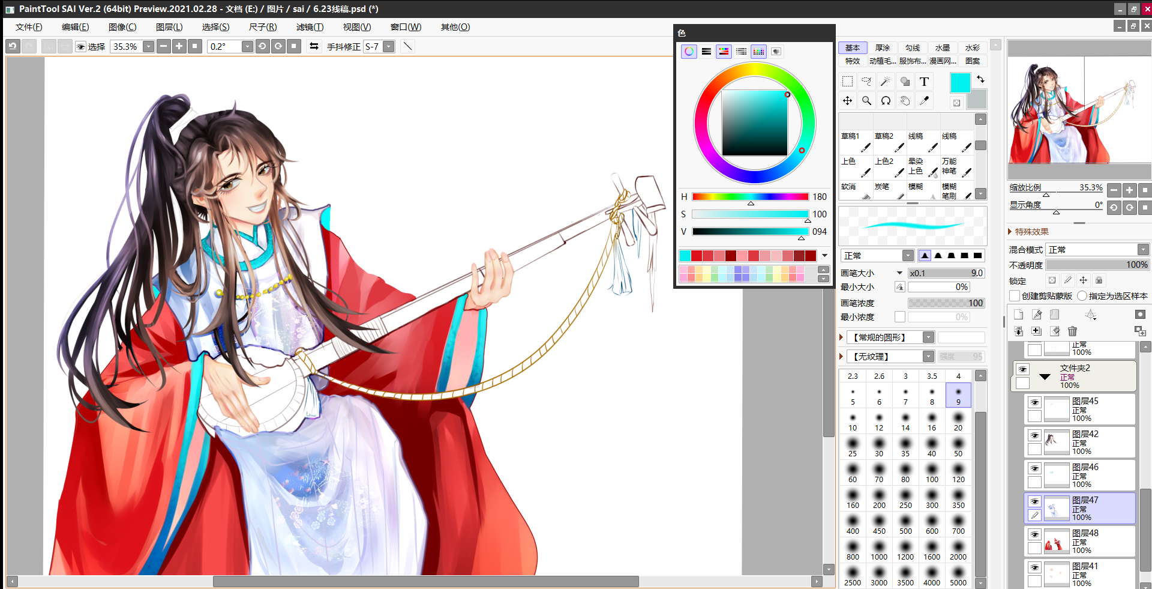Viewport: 1152px width, 589px height.
Task: Toggle the color wheel panel icon
Action: [689, 52]
